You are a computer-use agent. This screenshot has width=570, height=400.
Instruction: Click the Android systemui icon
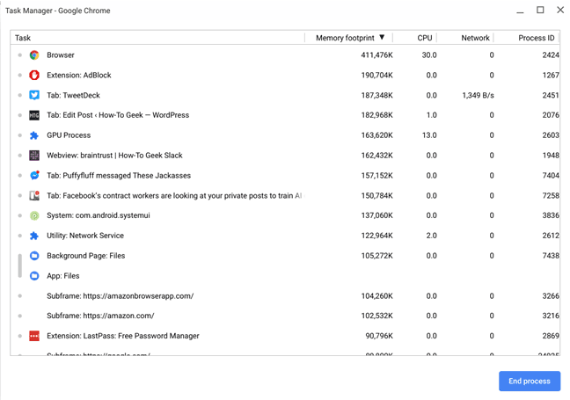[x=34, y=215]
